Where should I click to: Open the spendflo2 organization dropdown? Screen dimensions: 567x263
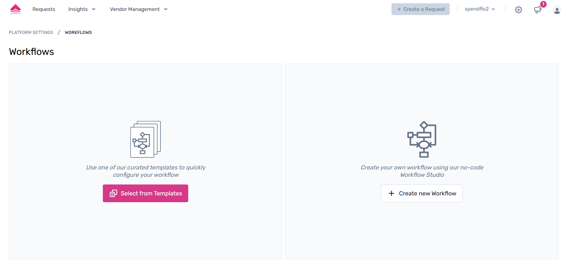click(x=480, y=9)
